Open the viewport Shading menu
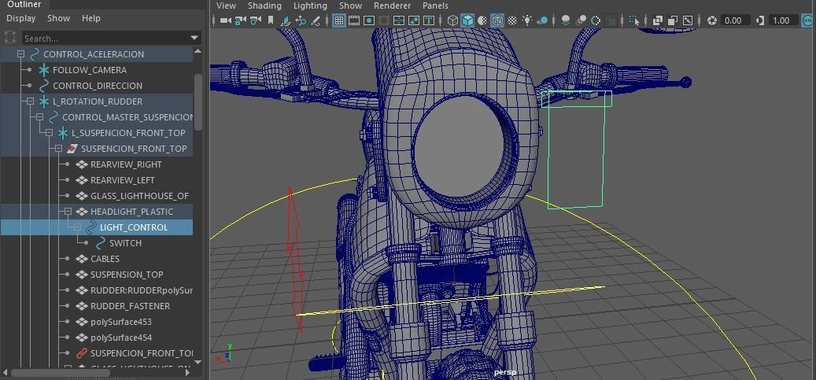Viewport: 816px width, 380px height. pos(264,6)
